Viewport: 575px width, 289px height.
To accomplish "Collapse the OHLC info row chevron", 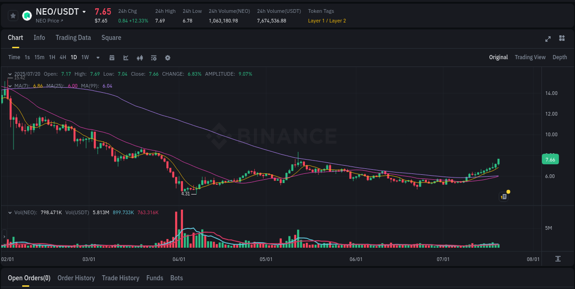I will (x=10, y=73).
